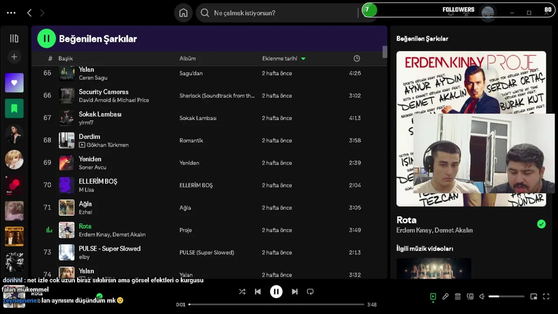
Task: Click the Yeniden album cover thumbnail
Action: [x=67, y=163]
